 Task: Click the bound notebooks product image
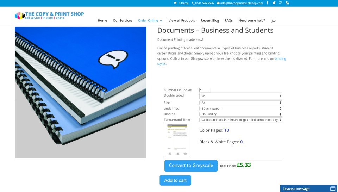(x=81, y=93)
